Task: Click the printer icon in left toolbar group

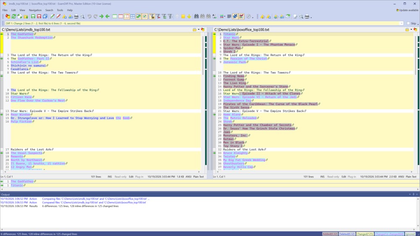Action: pyautogui.click(x=76, y=17)
